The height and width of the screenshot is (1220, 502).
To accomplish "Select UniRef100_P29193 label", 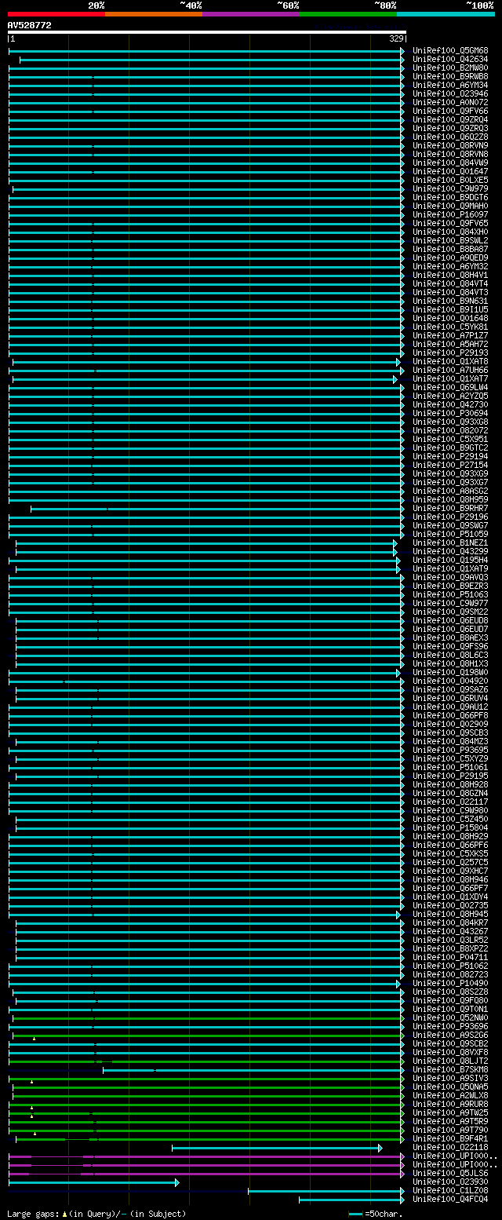I will (x=450, y=352).
